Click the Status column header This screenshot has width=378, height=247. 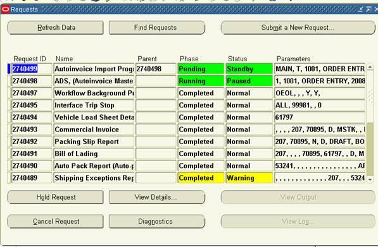pyautogui.click(x=237, y=59)
